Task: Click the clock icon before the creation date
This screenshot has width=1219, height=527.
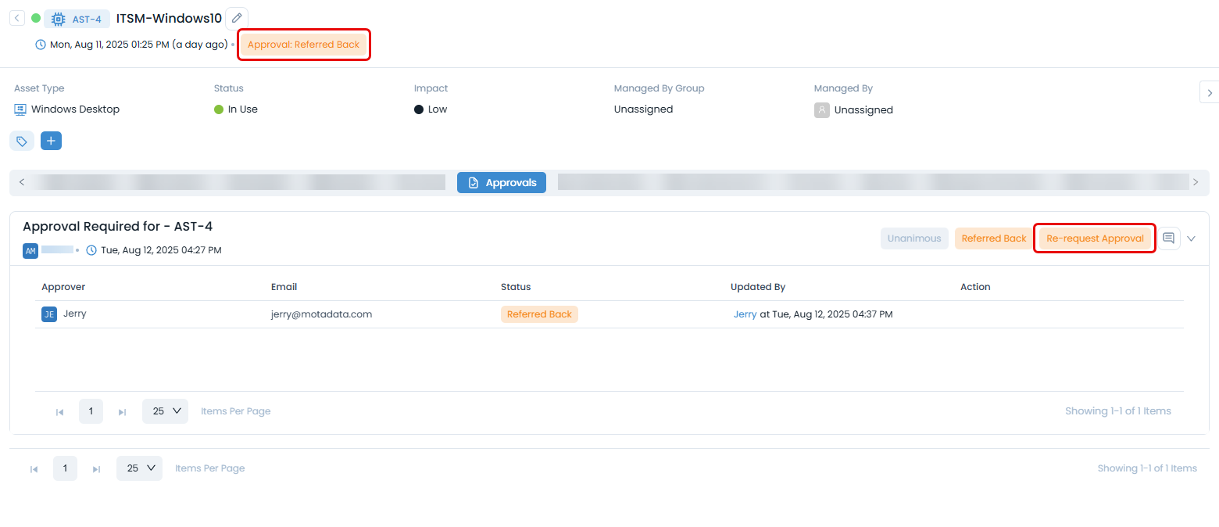Action: click(x=40, y=44)
